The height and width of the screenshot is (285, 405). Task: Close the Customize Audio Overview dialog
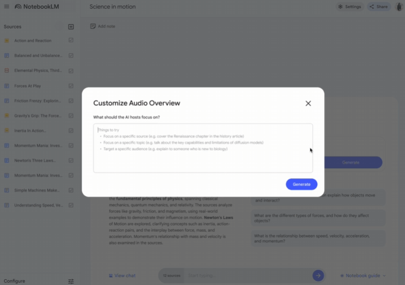point(308,103)
